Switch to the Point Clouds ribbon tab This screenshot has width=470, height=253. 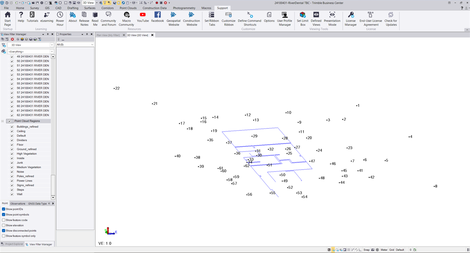coord(128,8)
